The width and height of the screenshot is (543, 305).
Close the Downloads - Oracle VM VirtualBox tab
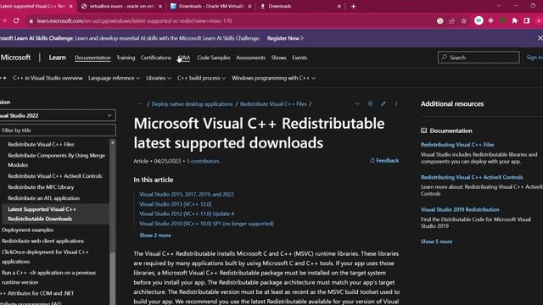[249, 6]
